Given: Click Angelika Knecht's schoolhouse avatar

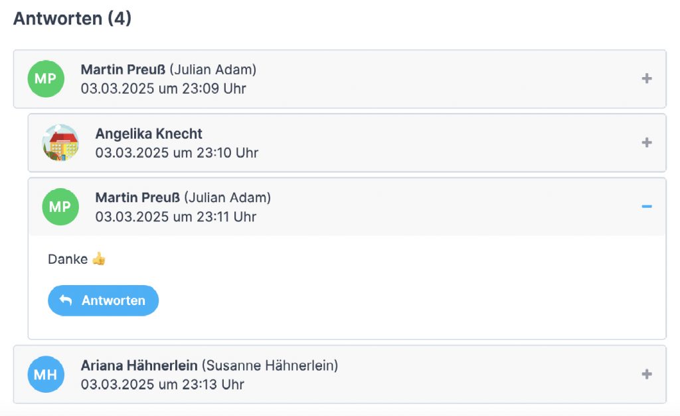Looking at the screenshot, I should (60, 142).
